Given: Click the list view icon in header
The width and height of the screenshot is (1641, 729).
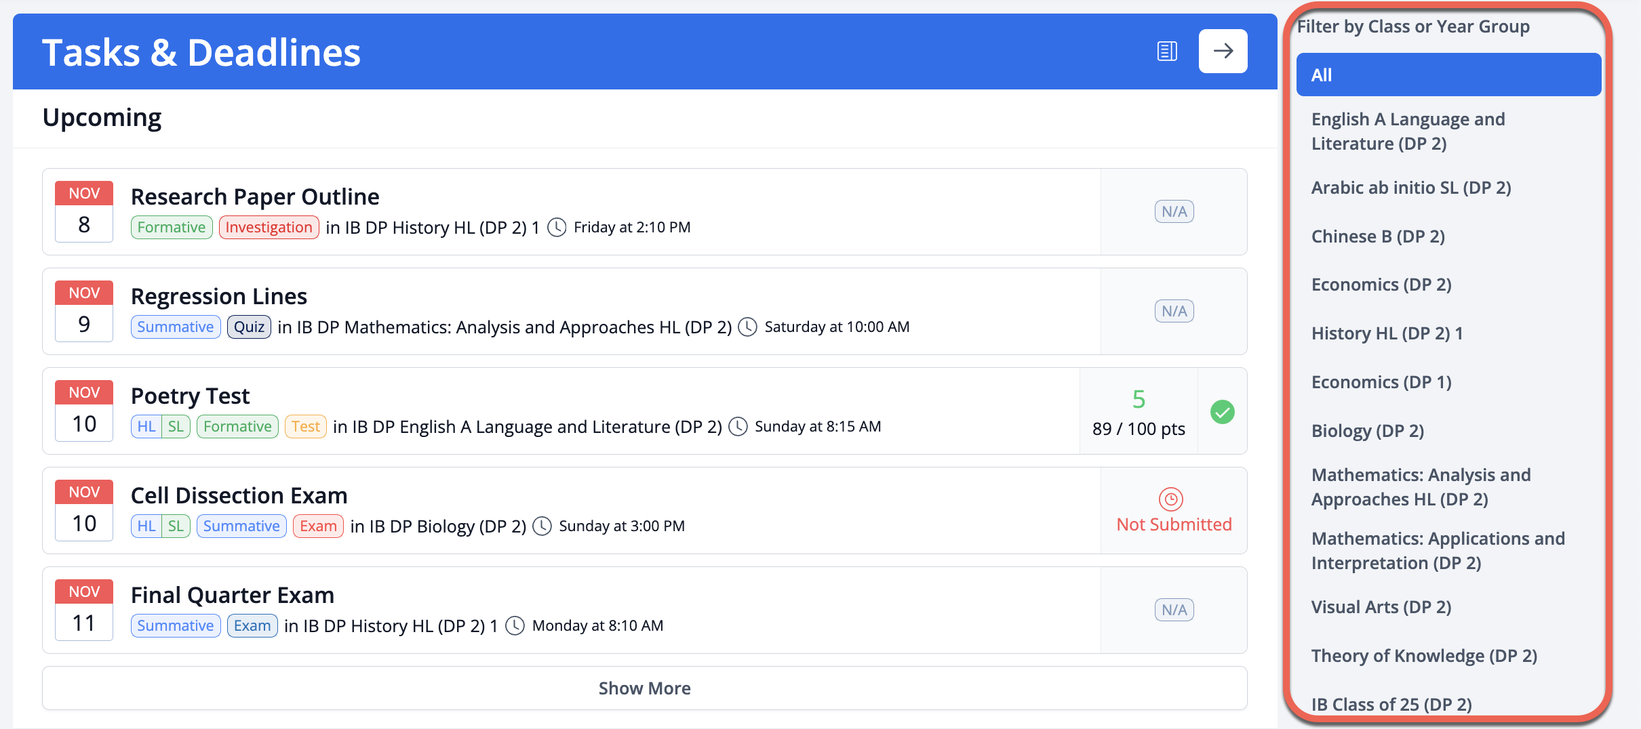Looking at the screenshot, I should coord(1167,51).
